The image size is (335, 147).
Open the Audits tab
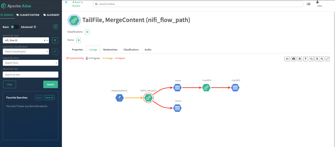tap(148, 50)
